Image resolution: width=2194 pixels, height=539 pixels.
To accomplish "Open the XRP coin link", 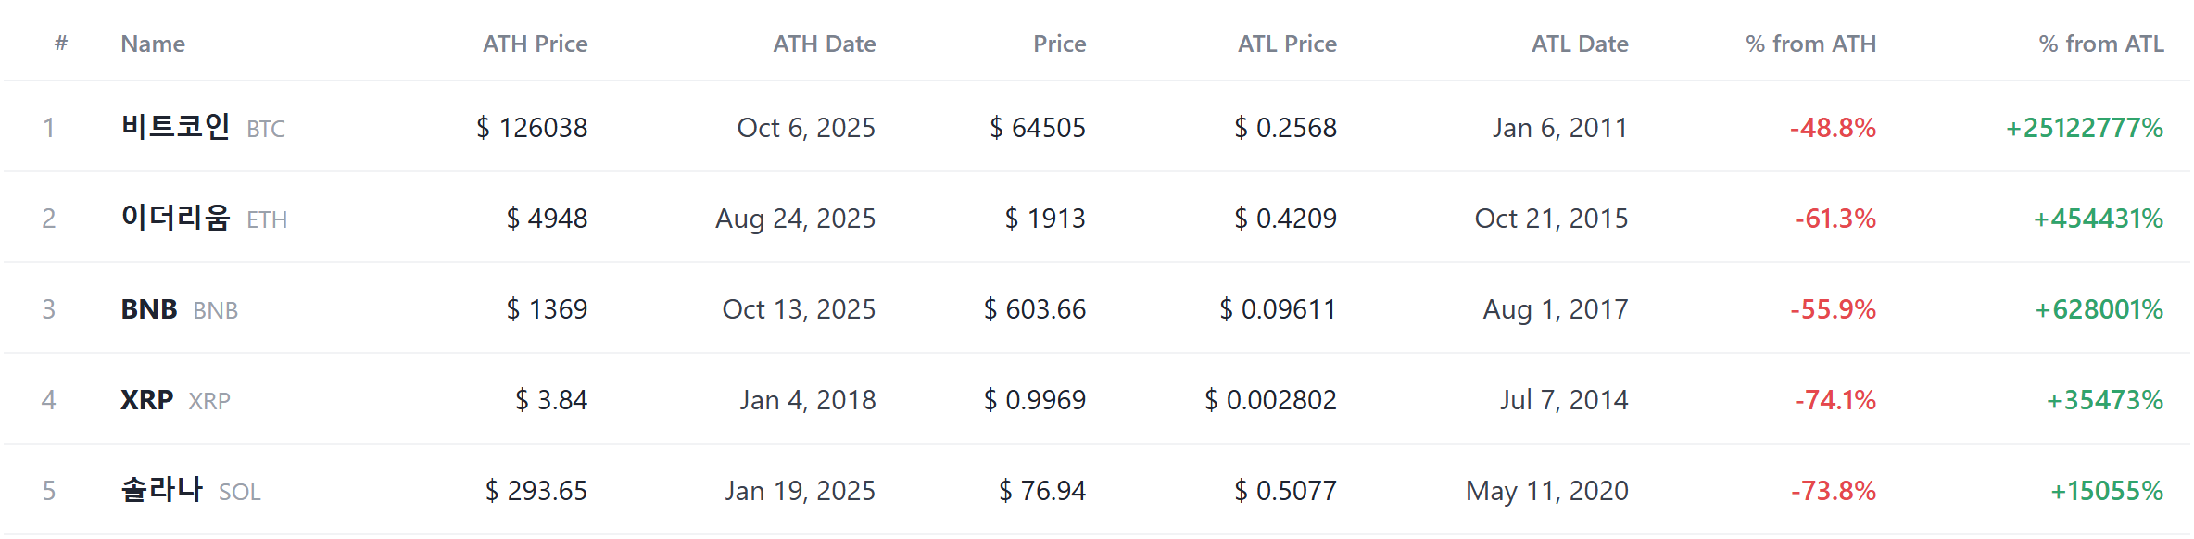I will coord(175,400).
